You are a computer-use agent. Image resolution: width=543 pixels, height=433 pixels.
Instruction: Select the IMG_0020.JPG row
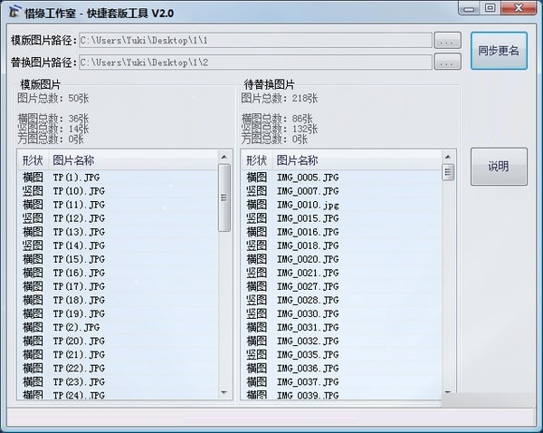(x=341, y=259)
